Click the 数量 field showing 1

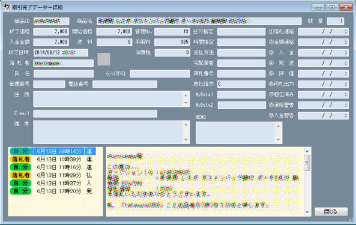(x=336, y=21)
